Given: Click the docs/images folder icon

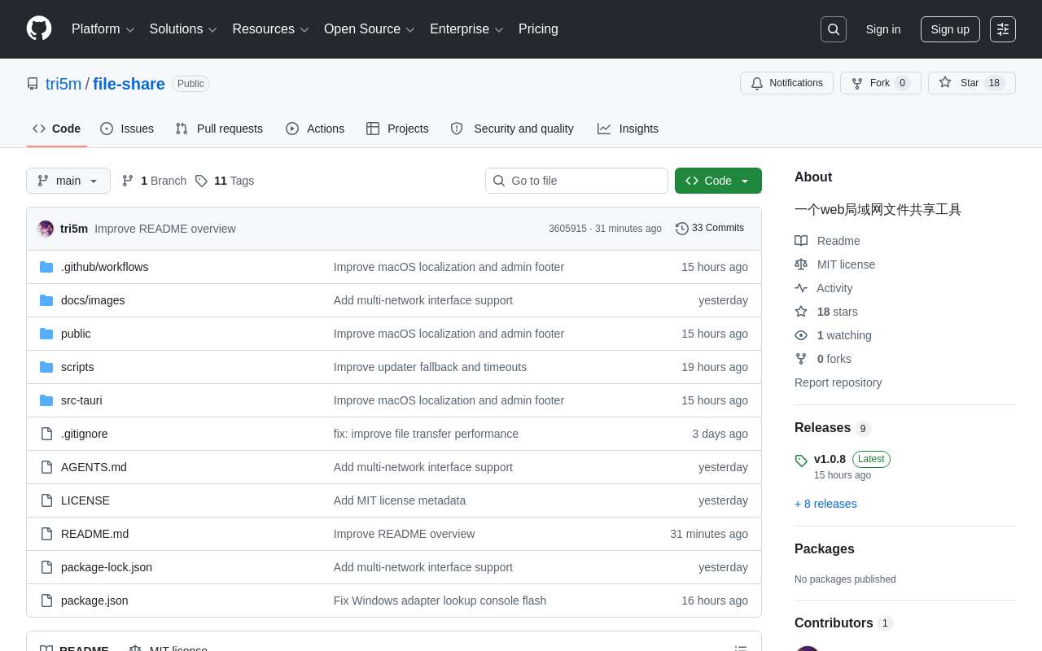Looking at the screenshot, I should coord(46,300).
